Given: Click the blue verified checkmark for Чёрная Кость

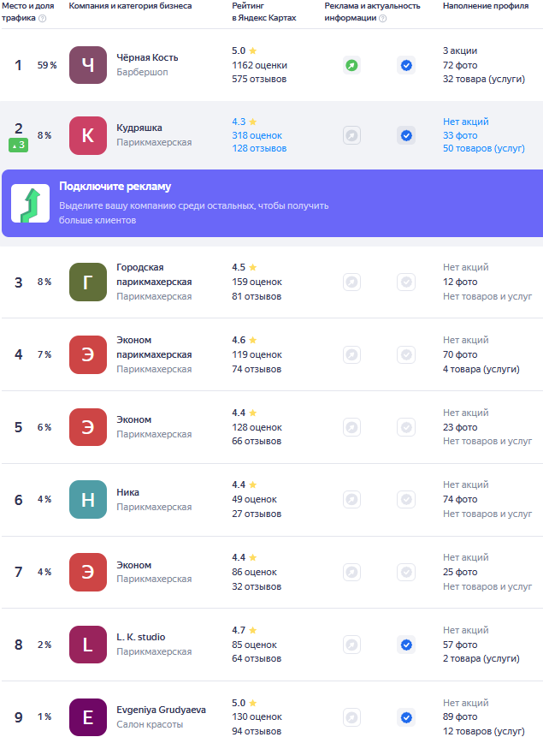Looking at the screenshot, I should [x=406, y=65].
